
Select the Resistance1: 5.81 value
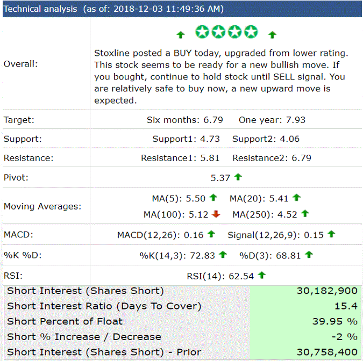pyautogui.click(x=180, y=158)
